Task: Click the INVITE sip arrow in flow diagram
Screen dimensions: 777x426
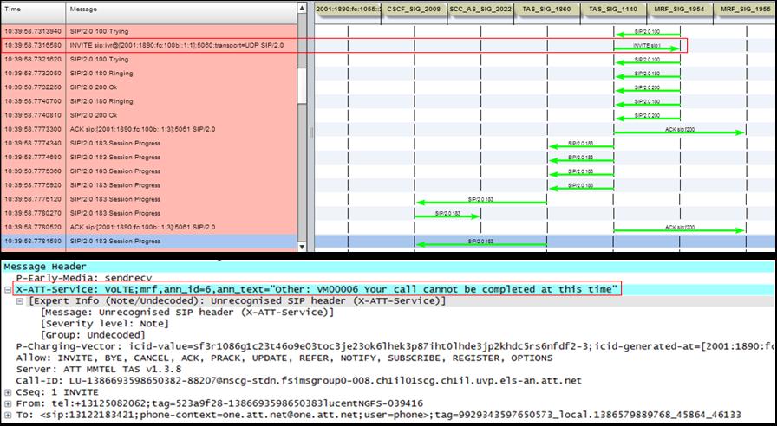Action: [x=646, y=45]
